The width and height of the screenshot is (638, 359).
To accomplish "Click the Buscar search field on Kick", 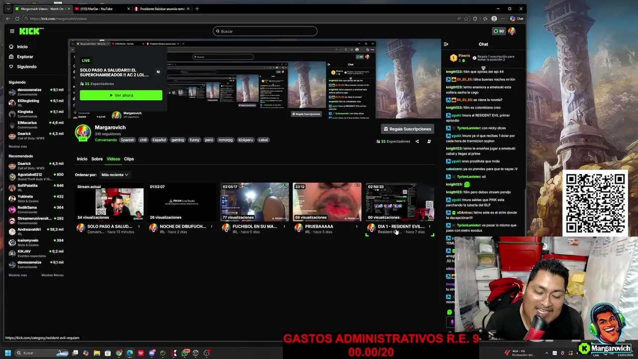I will tap(265, 31).
